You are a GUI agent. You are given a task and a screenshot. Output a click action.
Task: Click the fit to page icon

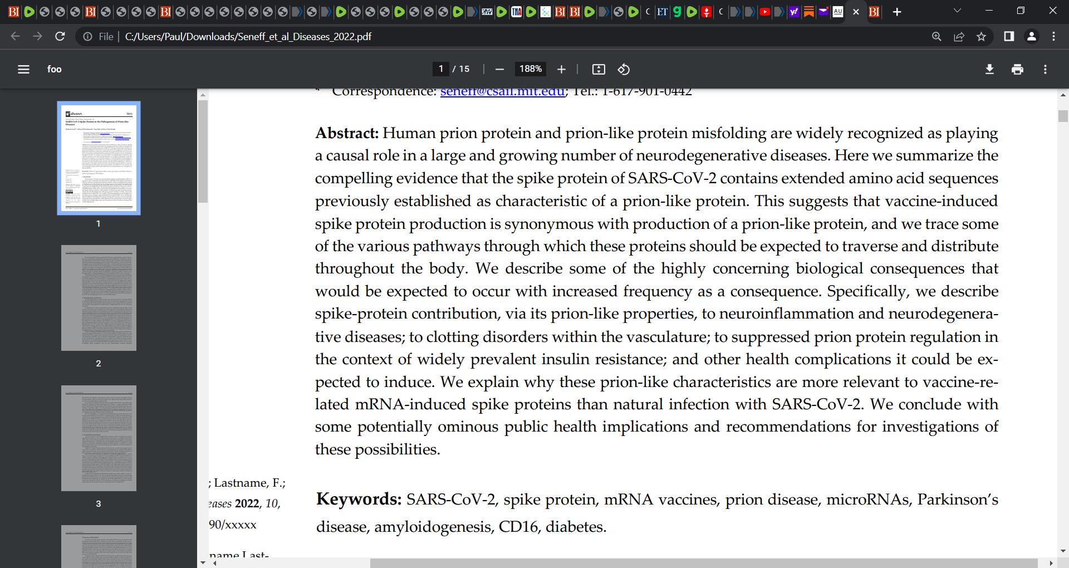point(599,69)
